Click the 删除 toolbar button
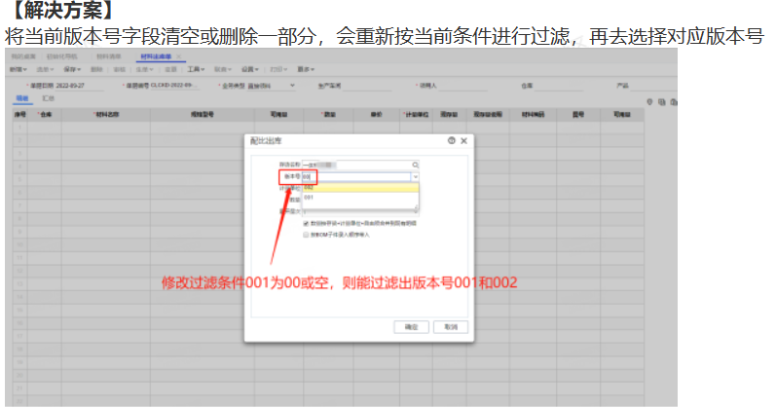Image resolution: width=776 pixels, height=408 pixels. click(97, 69)
